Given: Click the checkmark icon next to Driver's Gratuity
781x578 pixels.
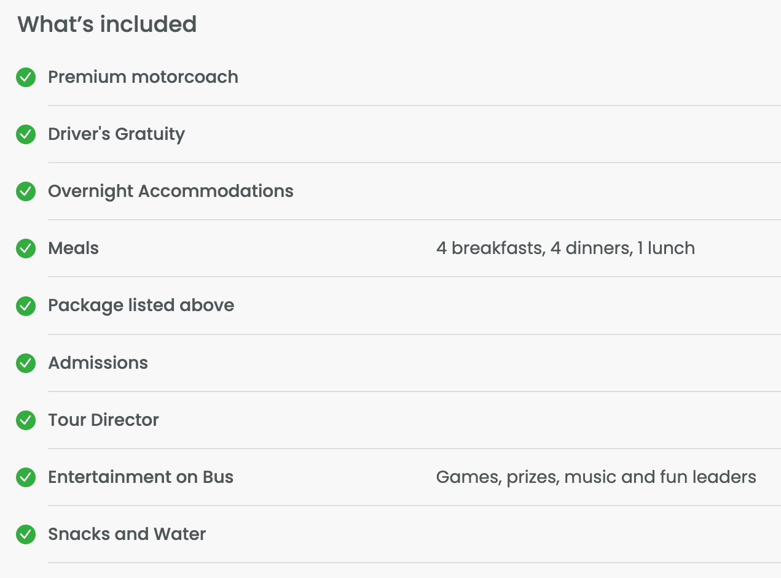Looking at the screenshot, I should [26, 134].
